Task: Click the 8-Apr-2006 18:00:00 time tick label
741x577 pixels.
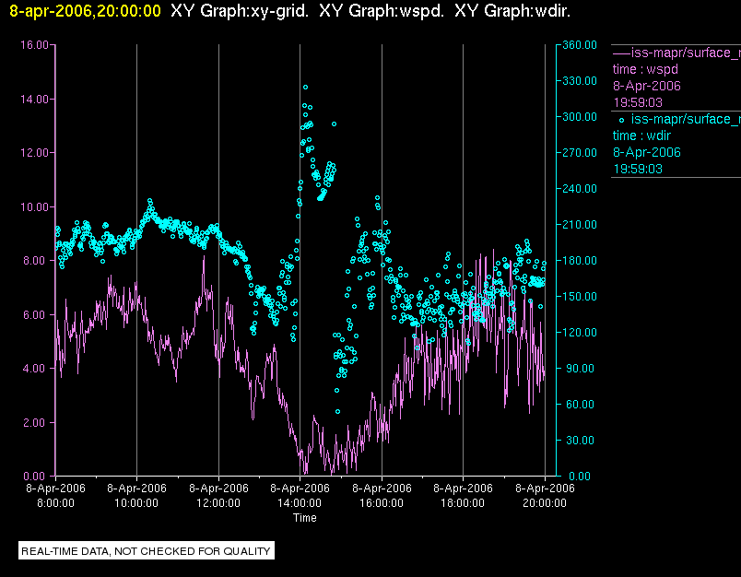Action: 463,495
